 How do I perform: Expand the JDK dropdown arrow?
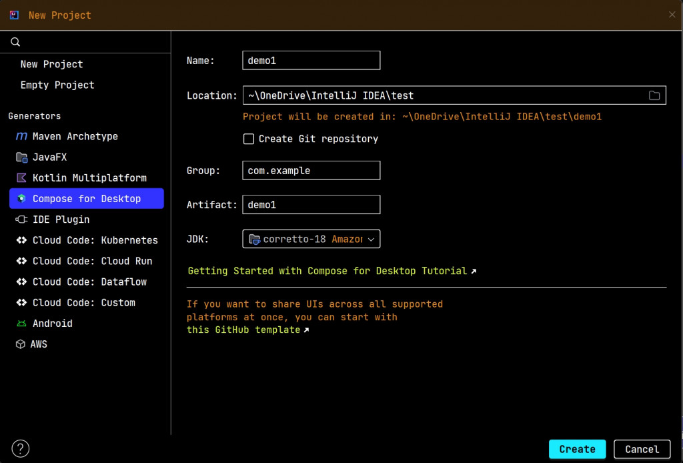(371, 239)
